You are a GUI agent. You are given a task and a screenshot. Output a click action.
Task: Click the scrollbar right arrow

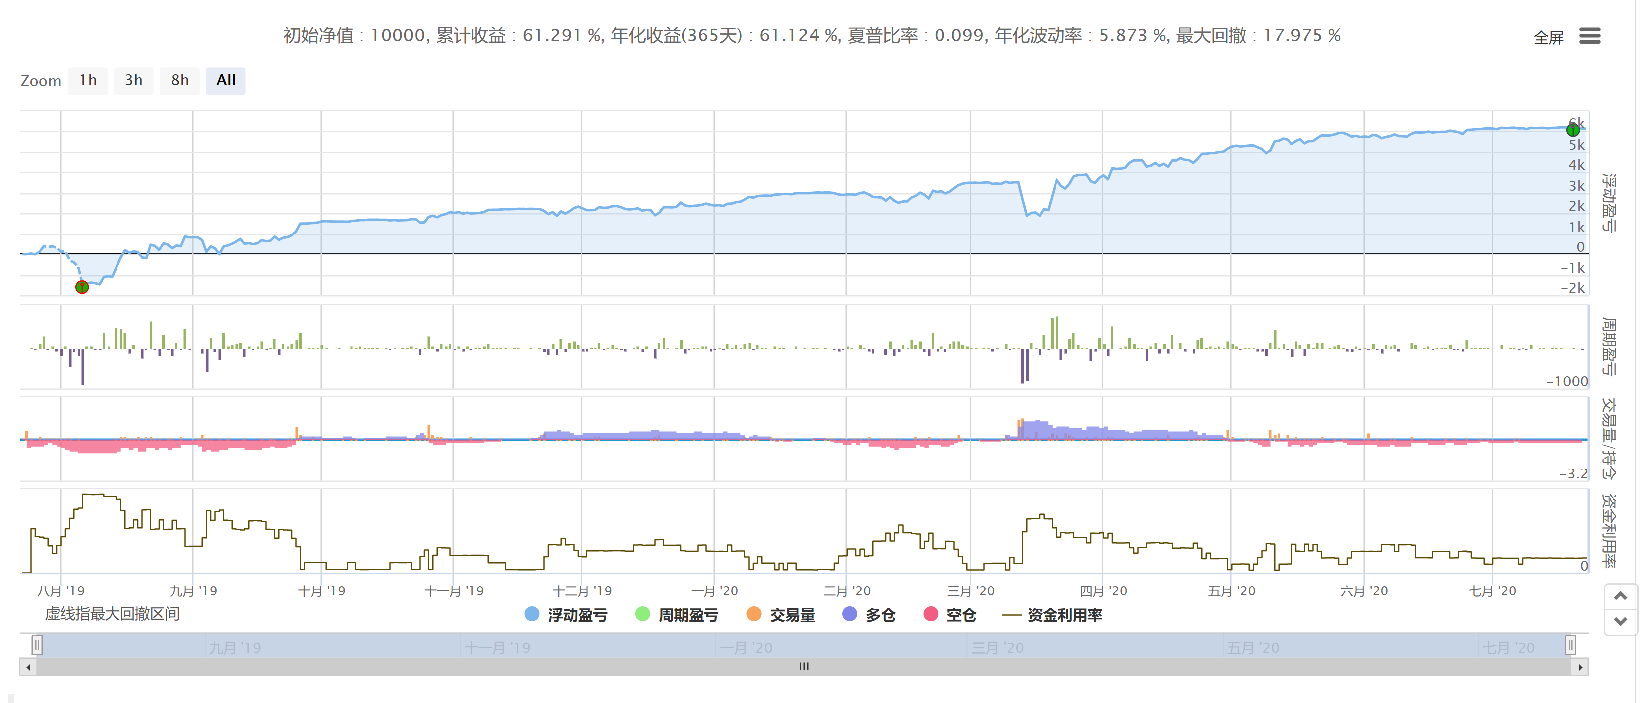[x=1580, y=667]
